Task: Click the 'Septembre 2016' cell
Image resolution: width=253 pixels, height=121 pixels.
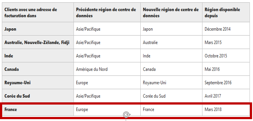Action: coord(226,83)
